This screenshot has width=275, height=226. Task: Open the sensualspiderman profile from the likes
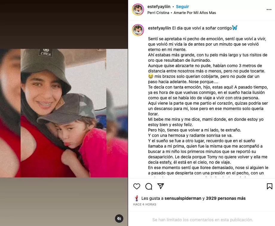[x=183, y=198]
